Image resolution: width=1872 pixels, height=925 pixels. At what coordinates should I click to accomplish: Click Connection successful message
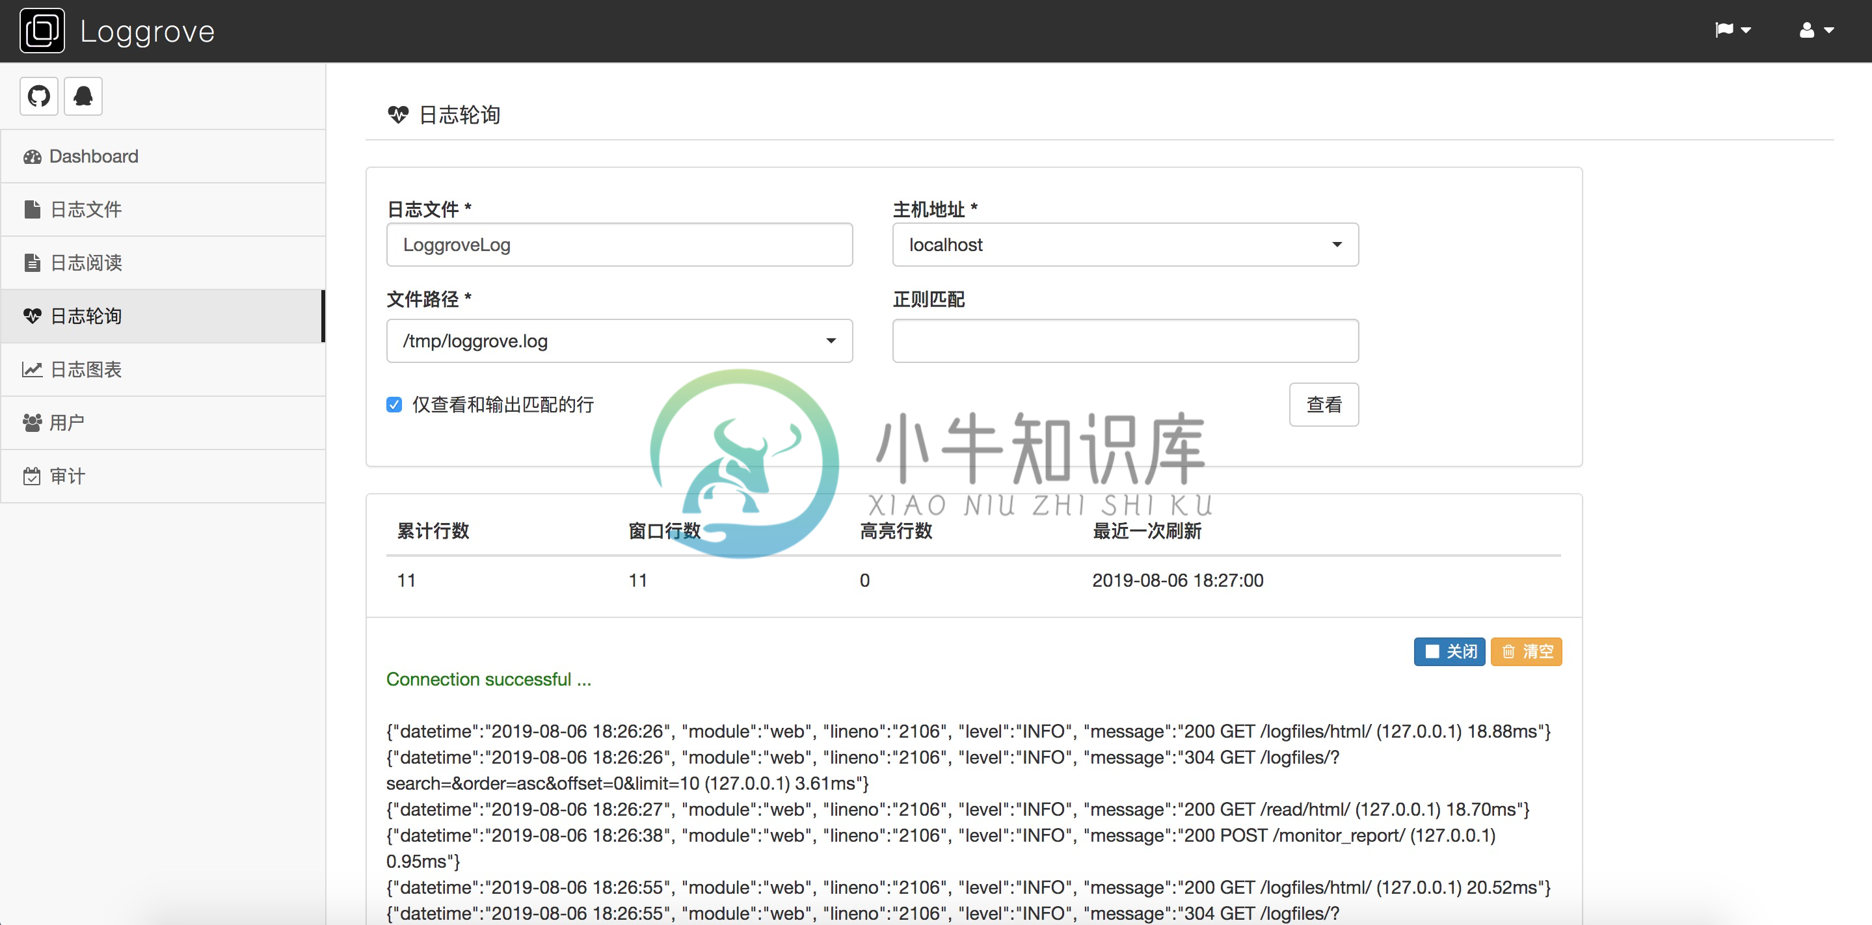pyautogui.click(x=488, y=679)
